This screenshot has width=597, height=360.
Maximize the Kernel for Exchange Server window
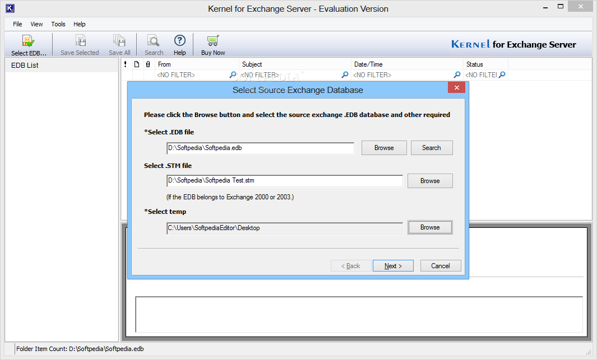click(561, 7)
